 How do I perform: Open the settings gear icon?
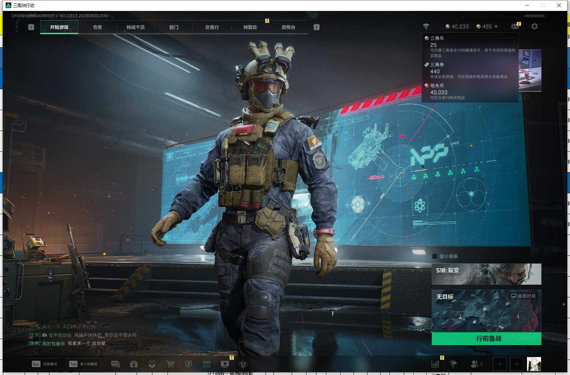tap(534, 26)
